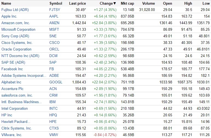Sort by Mkt cap column header
The image size is (211, 138).
click(127, 4)
